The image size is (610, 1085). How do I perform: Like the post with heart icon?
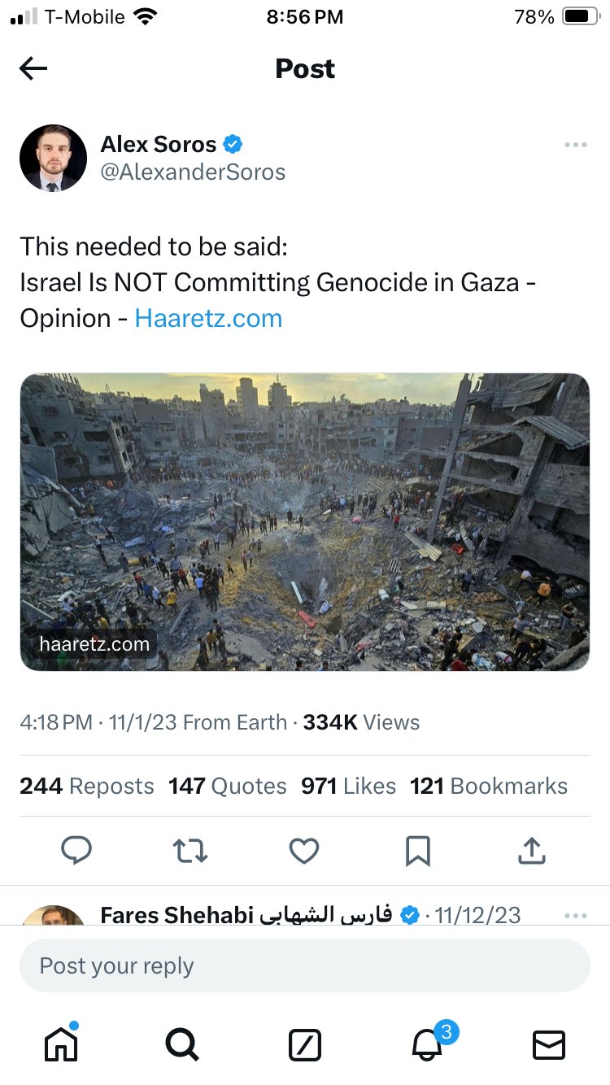pos(304,851)
